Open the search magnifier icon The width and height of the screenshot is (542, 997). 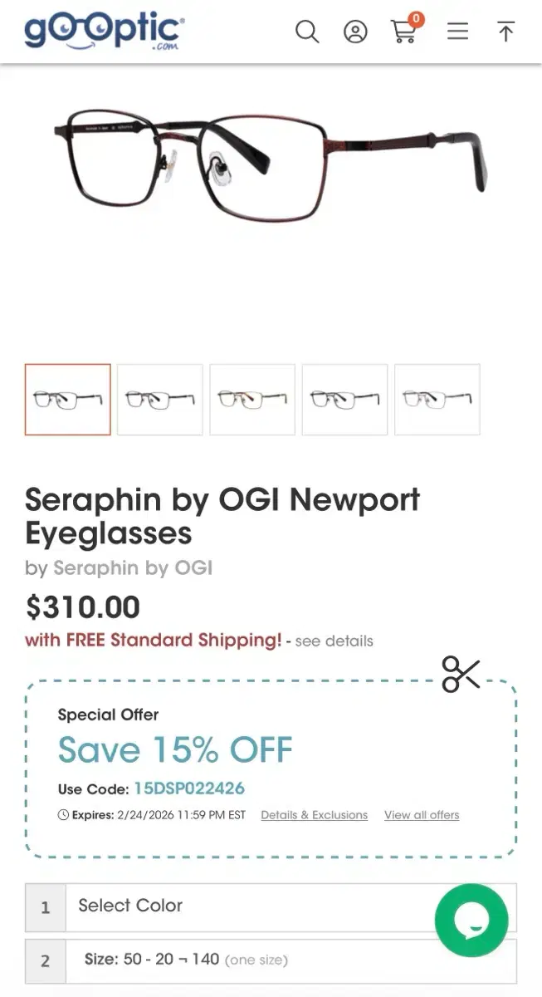click(307, 32)
